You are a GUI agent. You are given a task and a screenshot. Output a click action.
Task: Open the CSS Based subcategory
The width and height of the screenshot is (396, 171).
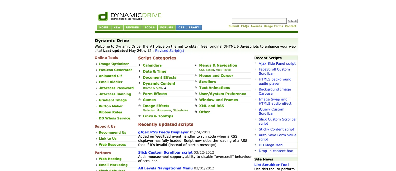click(206, 70)
